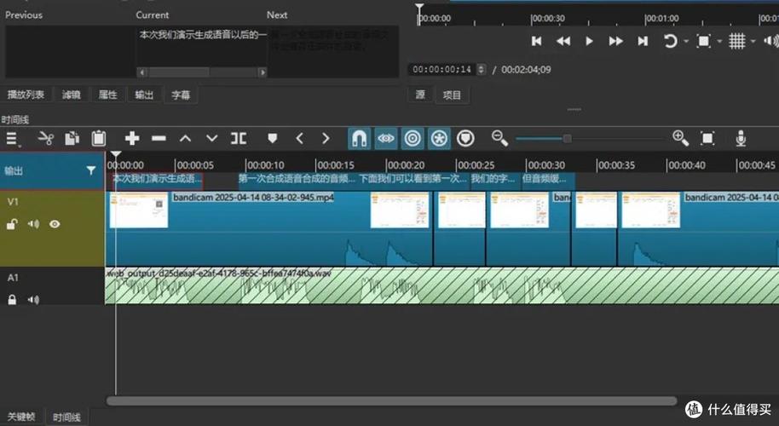Fast forward playback
The width and height of the screenshot is (779, 426).
[616, 41]
